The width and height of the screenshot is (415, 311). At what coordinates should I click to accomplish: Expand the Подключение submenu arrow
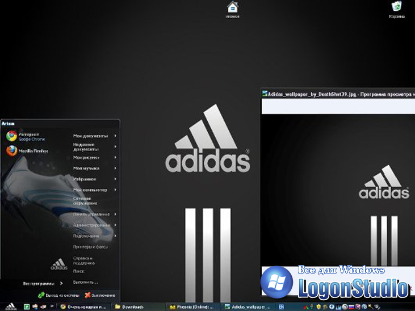[115, 236]
